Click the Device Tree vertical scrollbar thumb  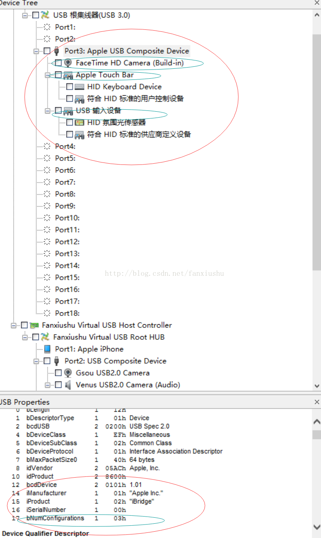317,152
